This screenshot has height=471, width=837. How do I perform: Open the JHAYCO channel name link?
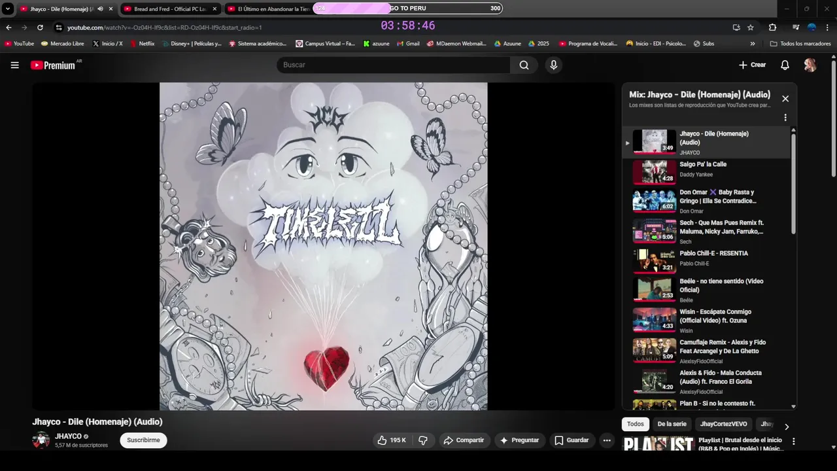coord(68,436)
